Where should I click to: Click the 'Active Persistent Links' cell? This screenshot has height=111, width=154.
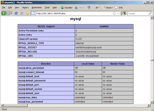pos(46,31)
